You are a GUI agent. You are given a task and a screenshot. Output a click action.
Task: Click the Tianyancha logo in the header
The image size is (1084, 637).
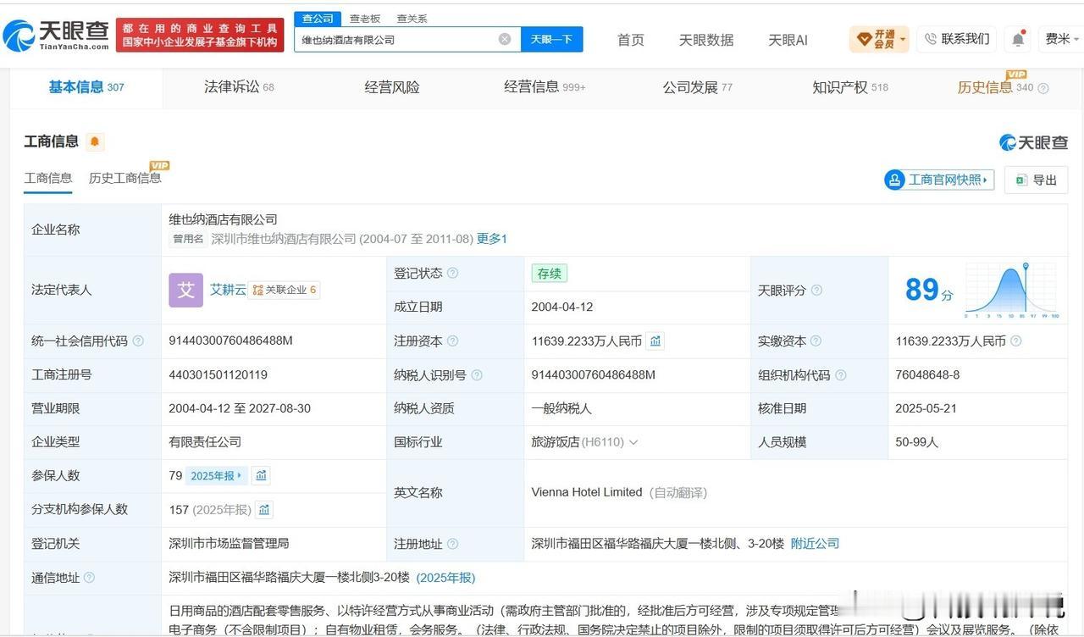[x=57, y=35]
